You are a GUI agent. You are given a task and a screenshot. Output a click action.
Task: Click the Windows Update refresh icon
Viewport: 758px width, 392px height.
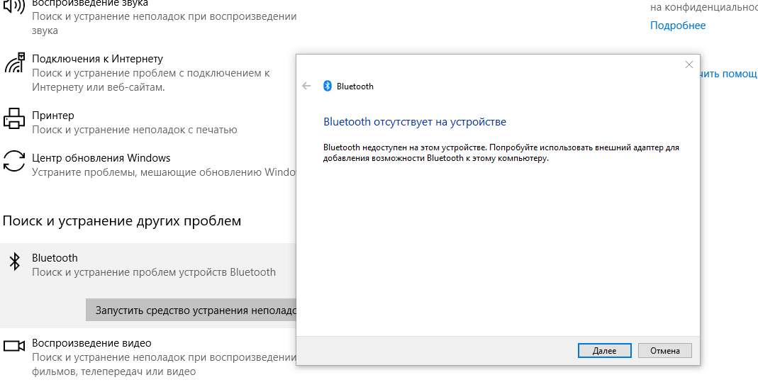(14, 161)
